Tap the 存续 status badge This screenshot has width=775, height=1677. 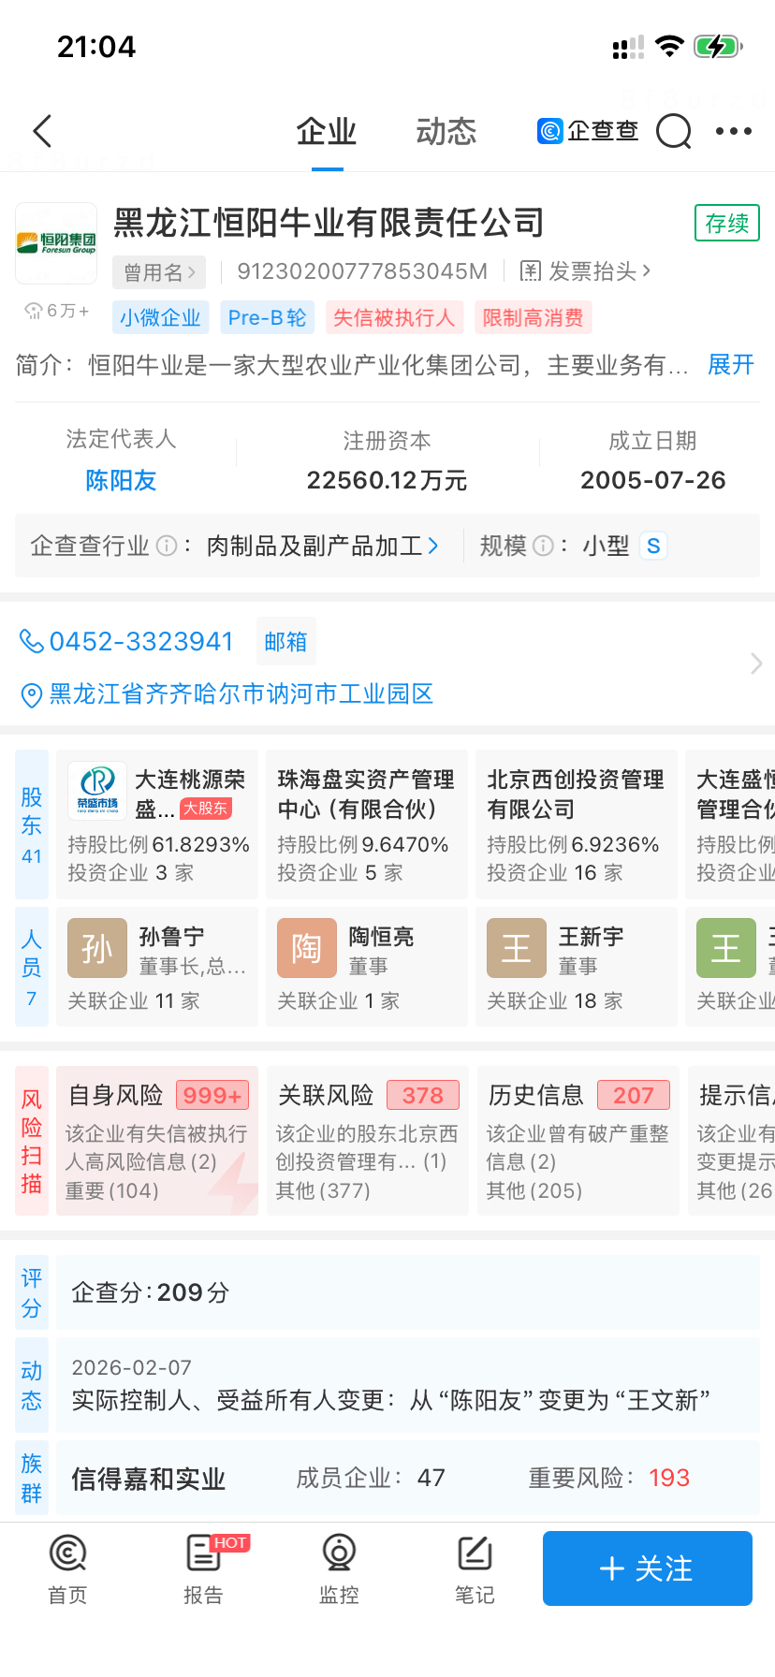727,224
